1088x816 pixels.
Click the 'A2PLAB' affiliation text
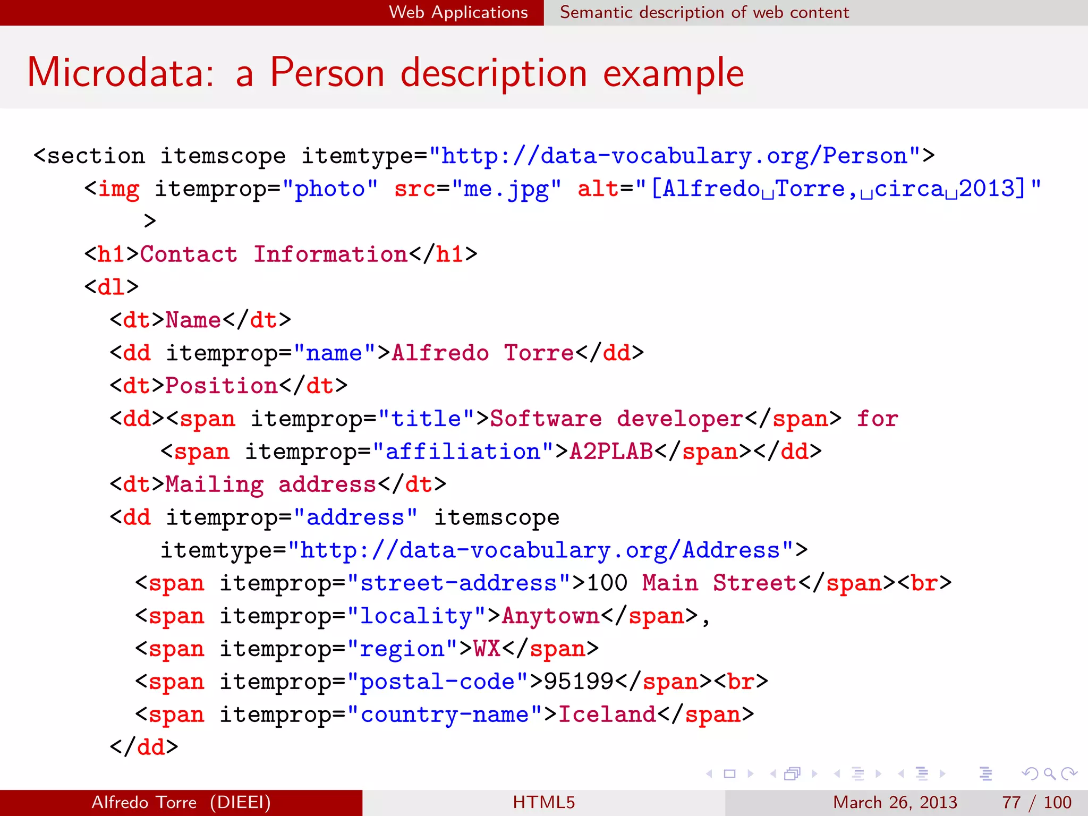[611, 452]
